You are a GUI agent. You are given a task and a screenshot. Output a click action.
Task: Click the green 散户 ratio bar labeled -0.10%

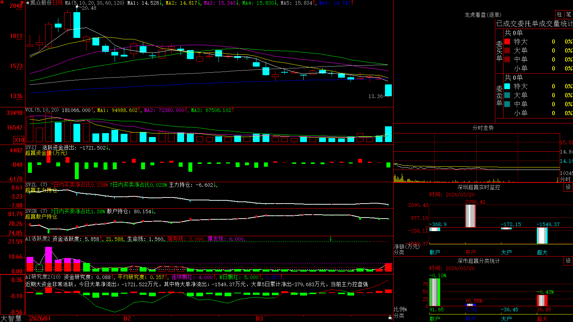click(x=435, y=292)
